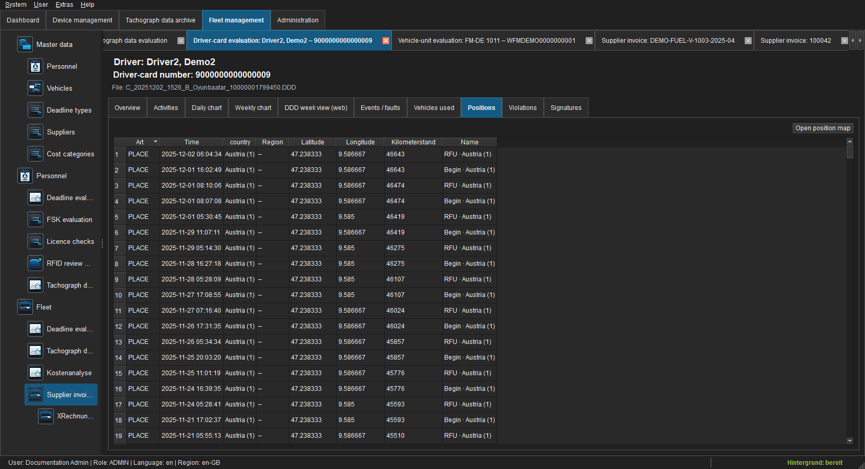Select the FSK evaluation icon

[35, 219]
